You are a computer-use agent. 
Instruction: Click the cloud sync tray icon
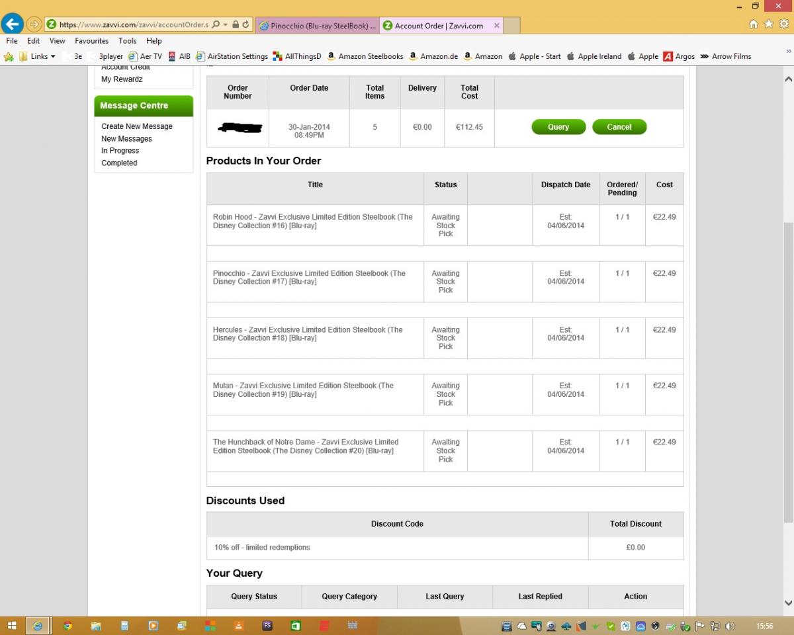click(521, 626)
